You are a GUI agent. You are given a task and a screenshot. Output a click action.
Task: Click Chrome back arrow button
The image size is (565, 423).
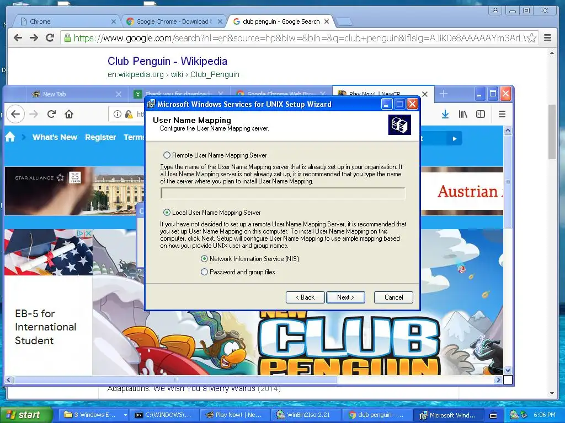(x=18, y=38)
